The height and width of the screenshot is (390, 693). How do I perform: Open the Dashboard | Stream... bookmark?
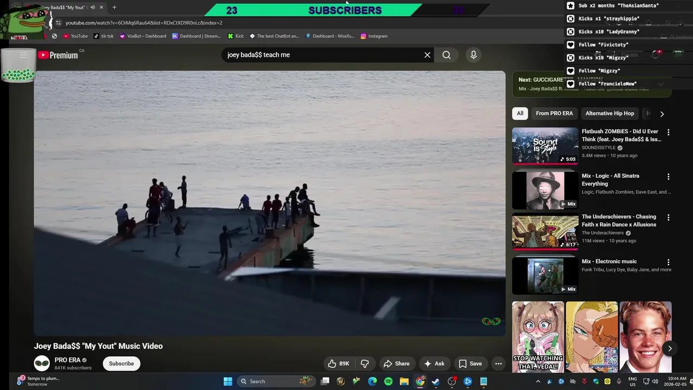coord(197,36)
